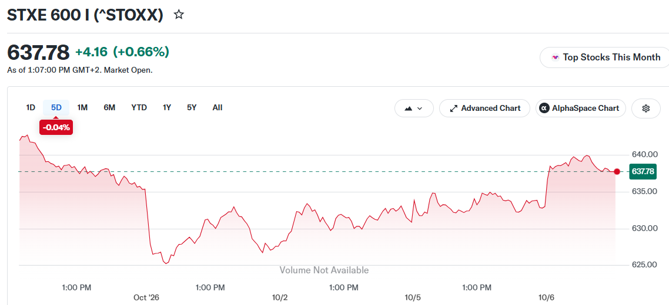Select the YTD range tab
This screenshot has width=669, height=305.
139,108
